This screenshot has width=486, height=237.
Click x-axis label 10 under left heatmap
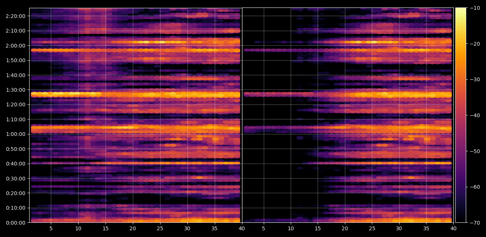[78, 228]
